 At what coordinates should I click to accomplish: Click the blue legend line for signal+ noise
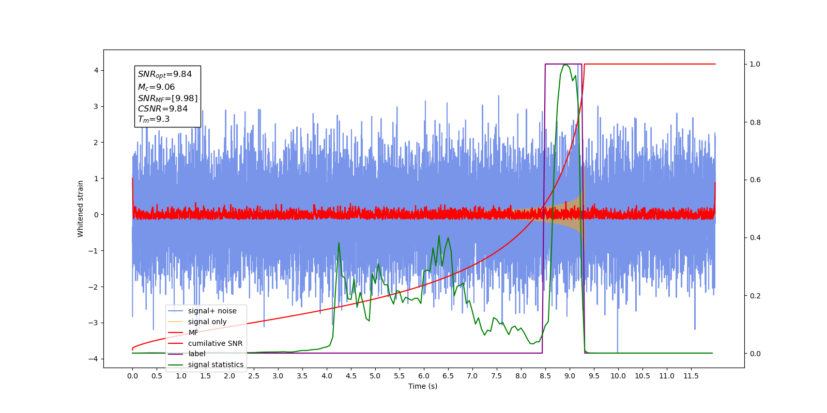tap(176, 311)
